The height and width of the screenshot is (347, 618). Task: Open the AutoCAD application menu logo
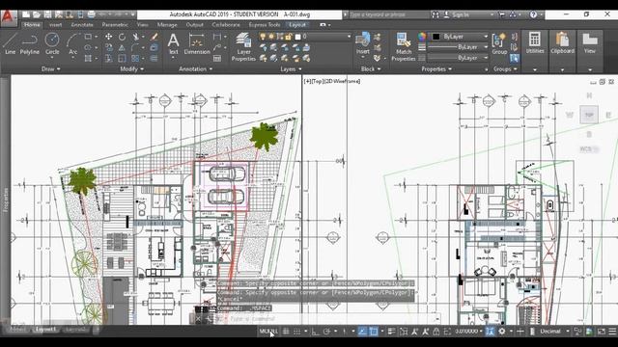click(9, 17)
